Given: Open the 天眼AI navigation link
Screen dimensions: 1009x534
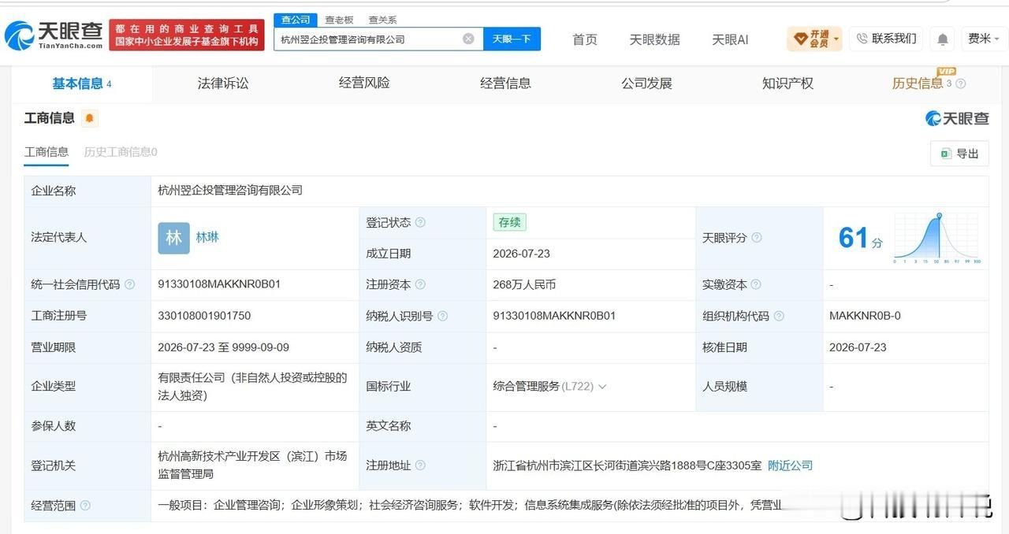Looking at the screenshot, I should tap(730, 39).
